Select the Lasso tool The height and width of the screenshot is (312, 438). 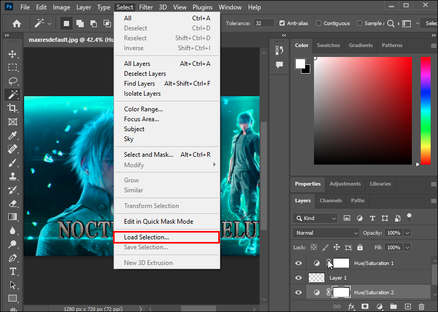pyautogui.click(x=12, y=81)
